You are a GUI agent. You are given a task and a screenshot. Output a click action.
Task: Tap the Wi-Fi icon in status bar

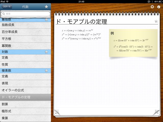pos(7,2)
